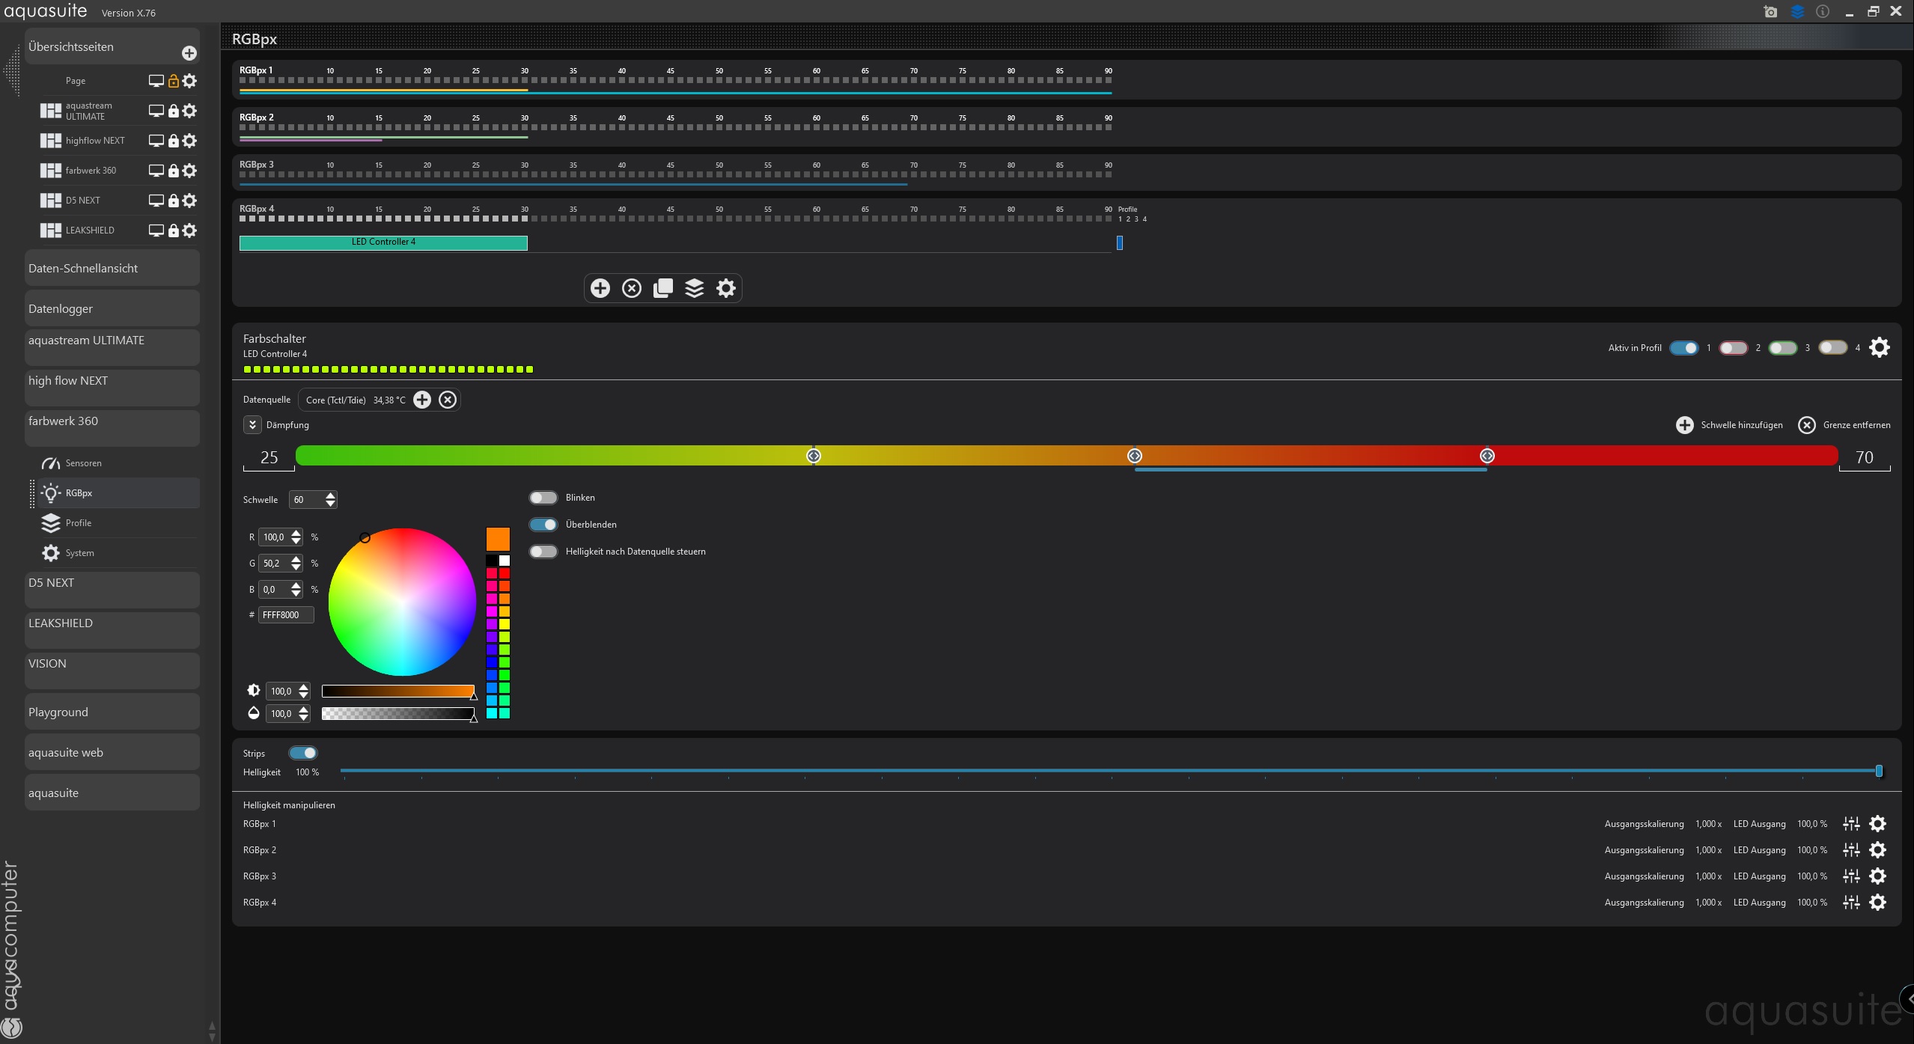Image resolution: width=1914 pixels, height=1044 pixels.
Task: Add new overview page plus icon
Action: (x=189, y=53)
